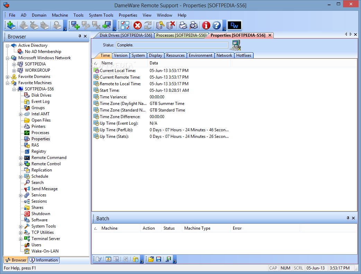
Task: Select Users in the browser tree
Action: pyautogui.click(x=36, y=245)
